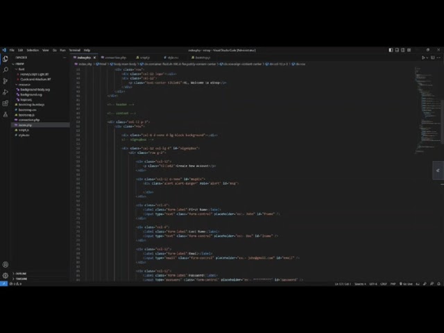Open the File menu
This screenshot has width=444, height=333.
12,50
